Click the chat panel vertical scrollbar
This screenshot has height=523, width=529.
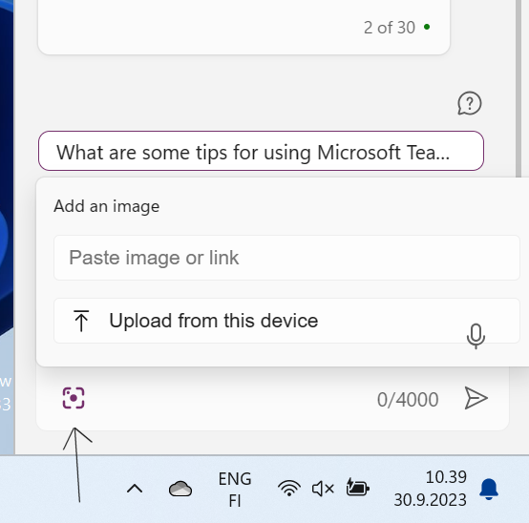pos(518,88)
